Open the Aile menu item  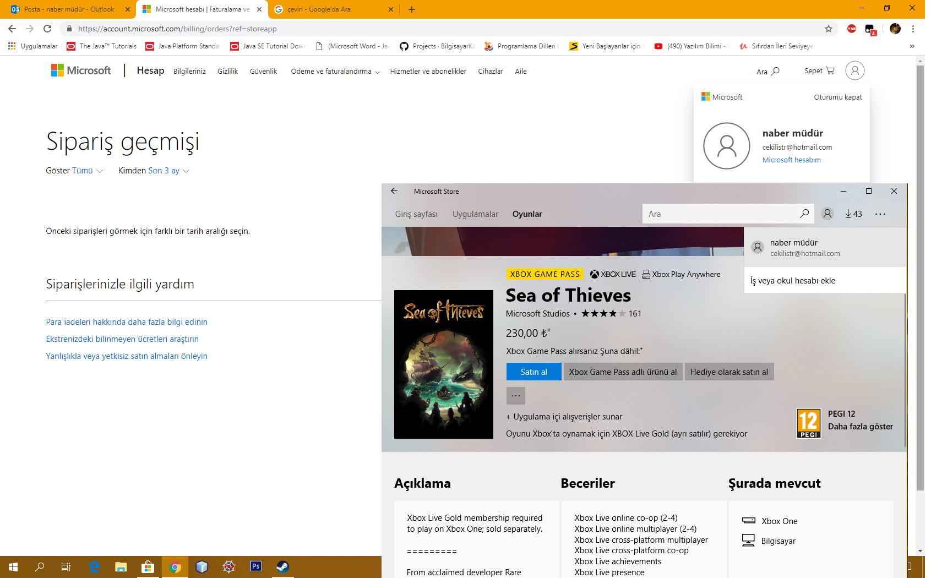(521, 72)
